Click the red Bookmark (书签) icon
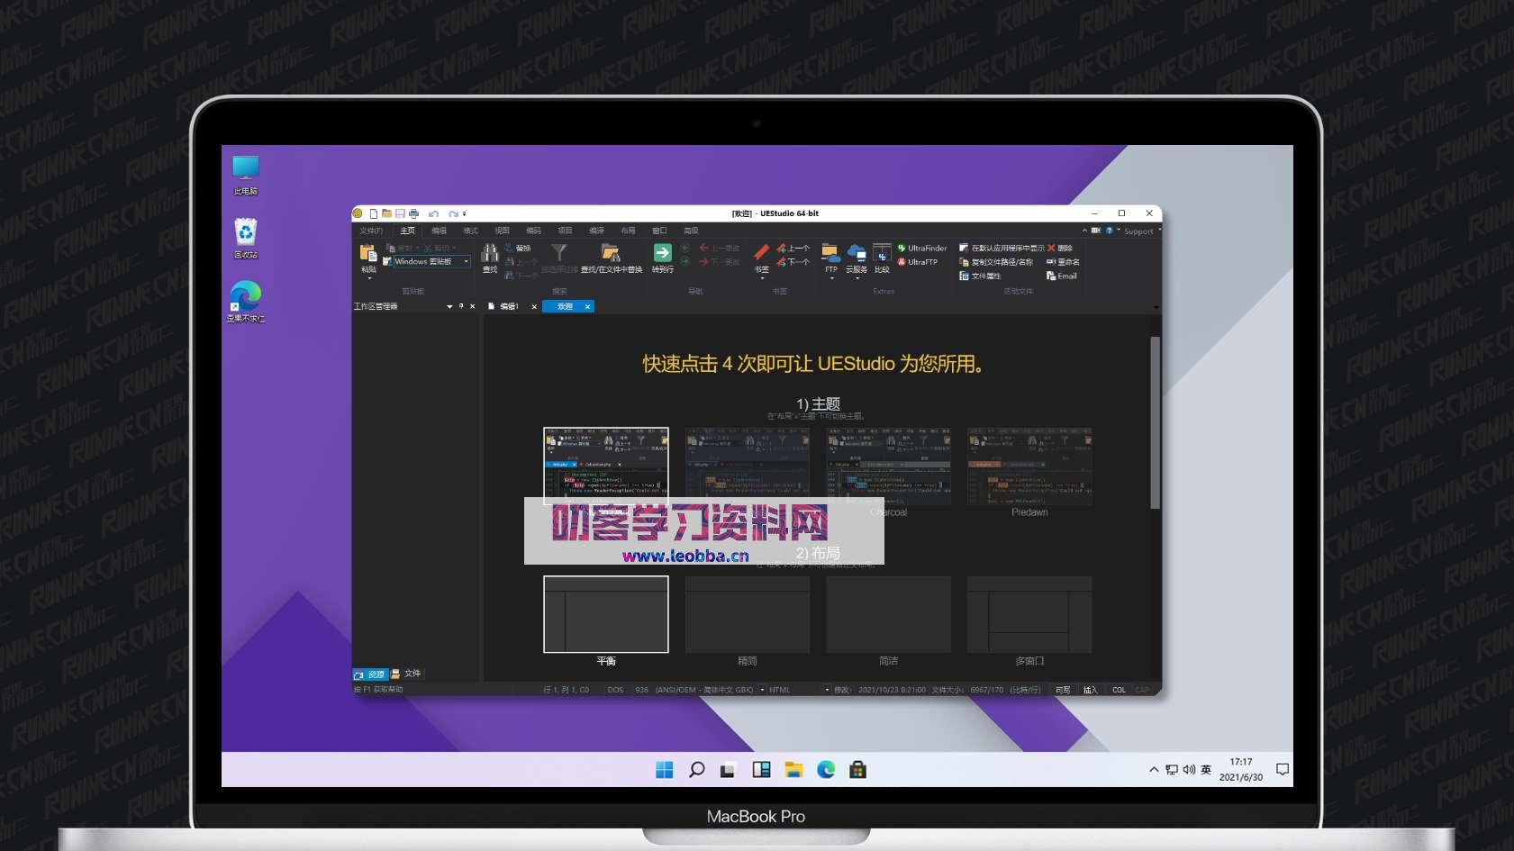Viewport: 1514px width, 851px height. pyautogui.click(x=761, y=253)
